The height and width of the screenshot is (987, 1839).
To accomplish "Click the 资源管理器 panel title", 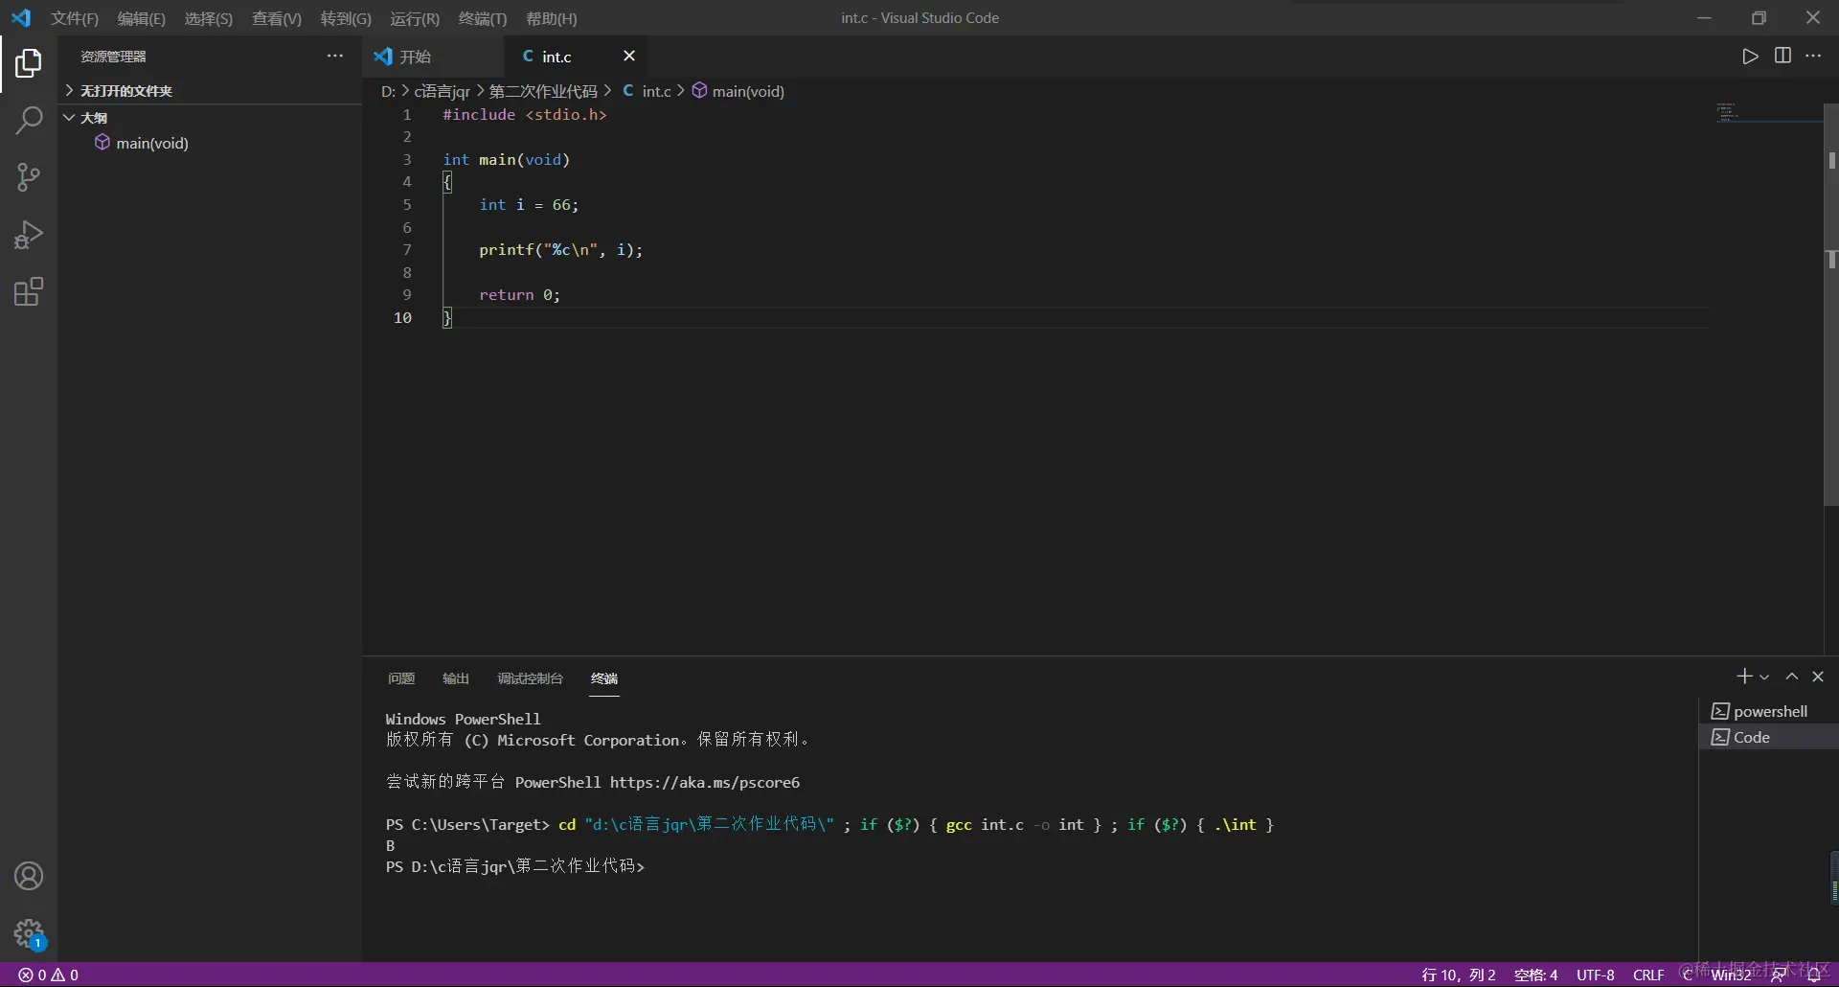I will (113, 57).
